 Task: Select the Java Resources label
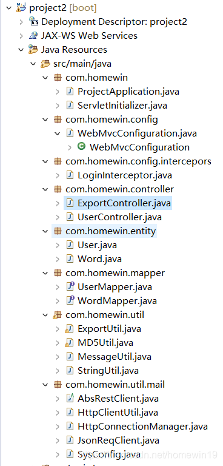(x=74, y=50)
